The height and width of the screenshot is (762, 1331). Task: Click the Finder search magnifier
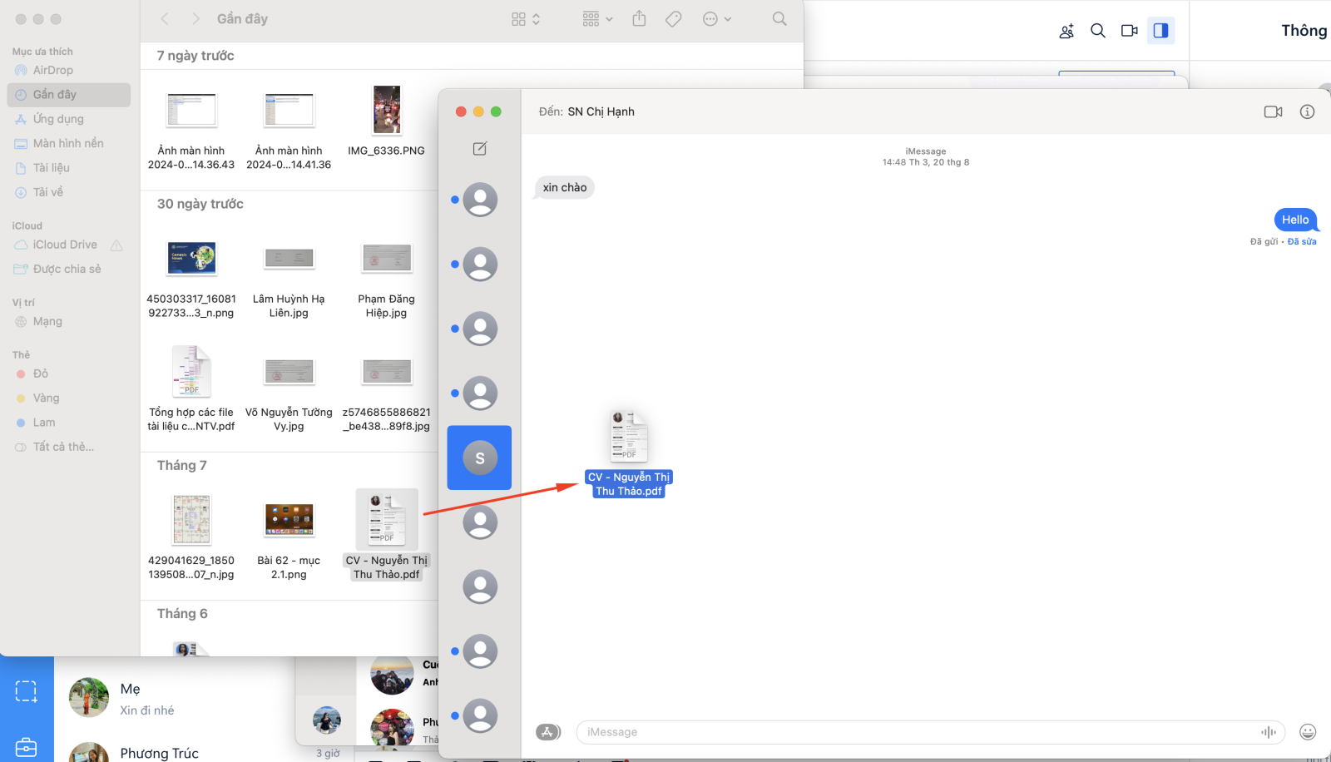(x=779, y=18)
